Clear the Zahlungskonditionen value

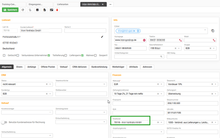point(158,94)
